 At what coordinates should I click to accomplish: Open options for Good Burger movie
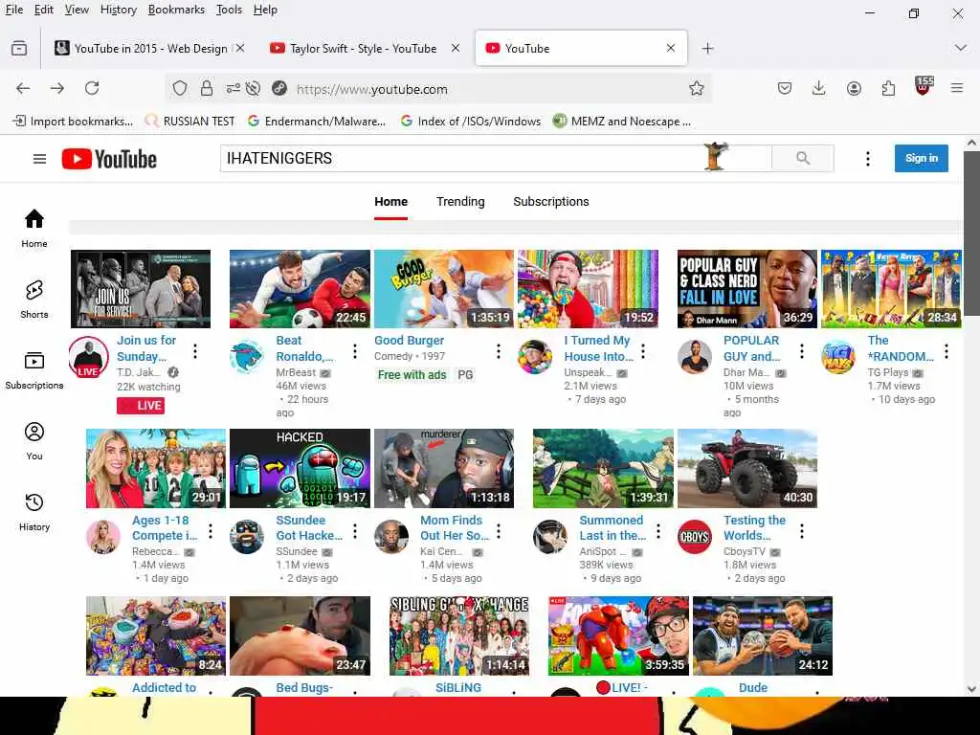tap(498, 352)
